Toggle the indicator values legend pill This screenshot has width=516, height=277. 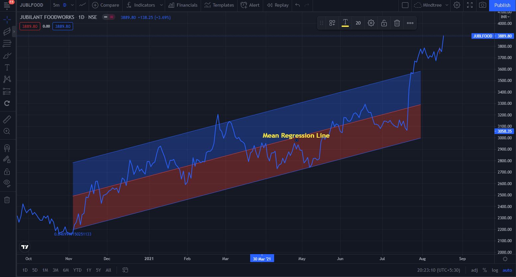pos(109,17)
